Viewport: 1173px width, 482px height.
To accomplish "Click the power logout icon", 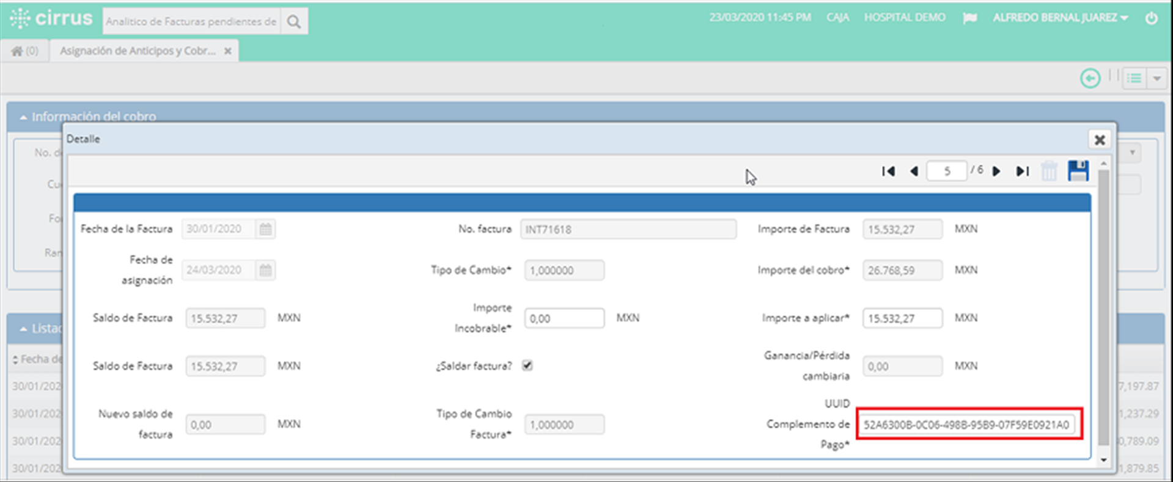I will (1151, 18).
